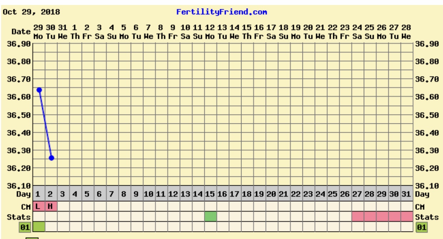Viewport: 443px width, 239px height.
Task: Click the 24 Sa date column header
Action: coord(358,32)
